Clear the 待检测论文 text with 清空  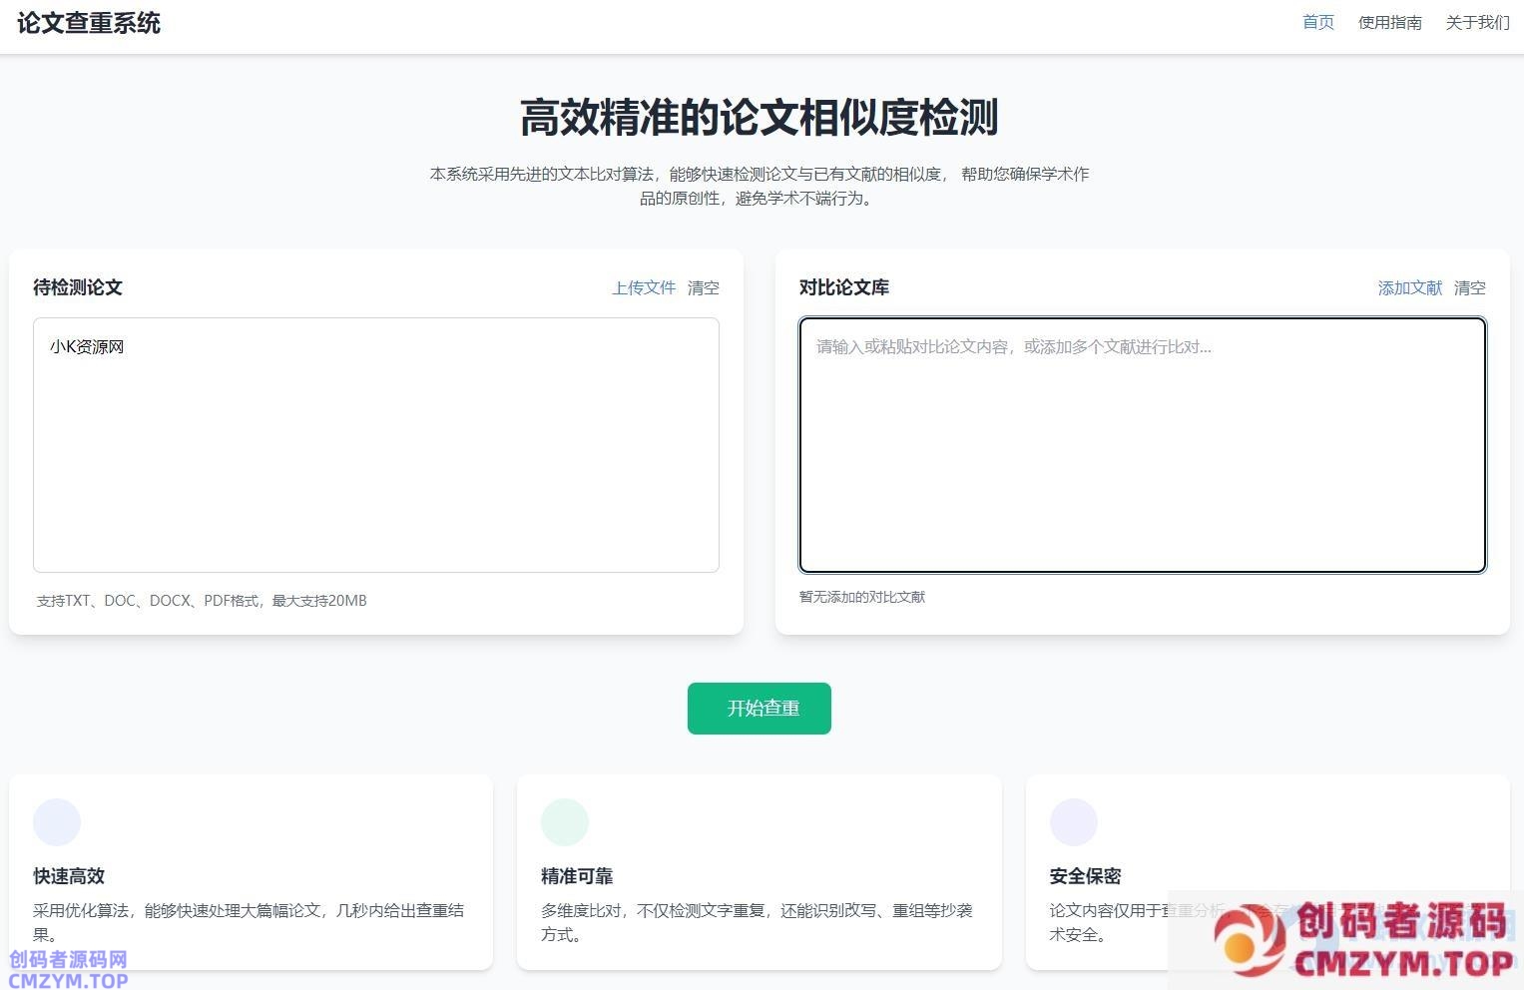[704, 287]
